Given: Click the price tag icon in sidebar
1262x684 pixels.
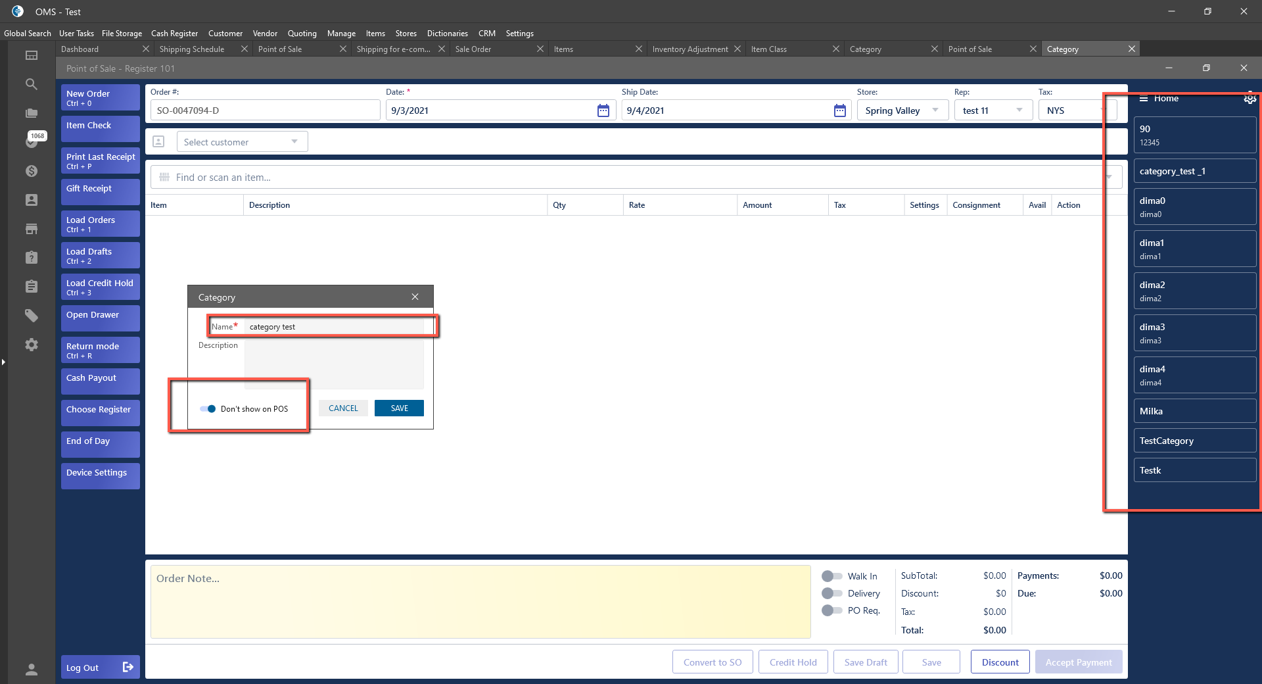Looking at the screenshot, I should [x=31, y=316].
